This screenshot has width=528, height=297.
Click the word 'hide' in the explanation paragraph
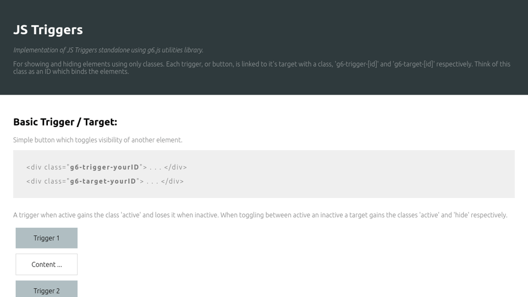[461, 215]
